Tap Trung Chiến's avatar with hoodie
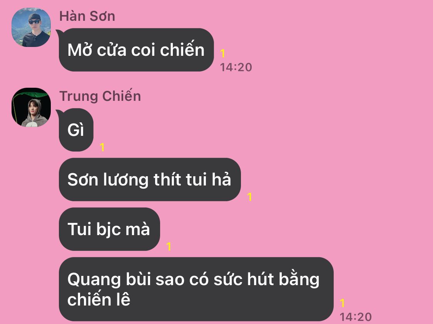Viewport: 433px width, 324px height. (x=31, y=107)
